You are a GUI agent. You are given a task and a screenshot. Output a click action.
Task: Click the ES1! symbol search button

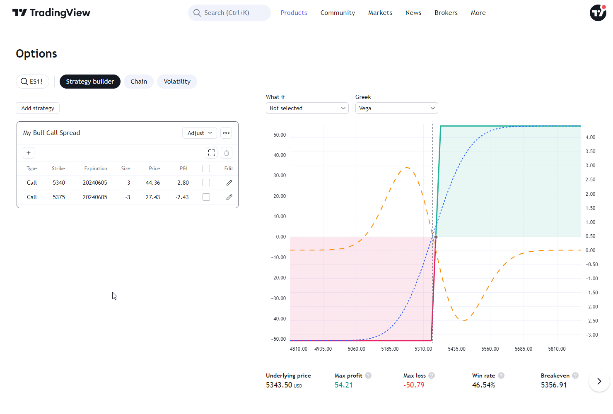click(32, 82)
